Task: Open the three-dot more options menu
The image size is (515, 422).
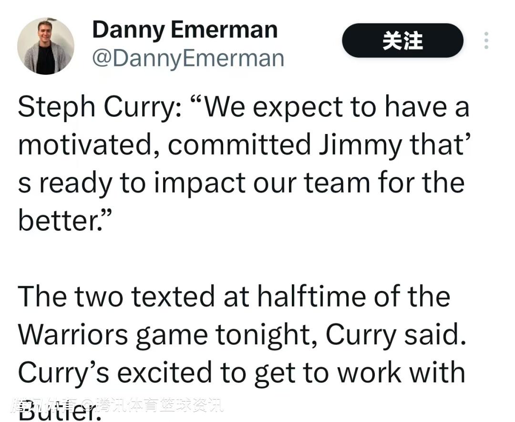Action: pos(486,41)
